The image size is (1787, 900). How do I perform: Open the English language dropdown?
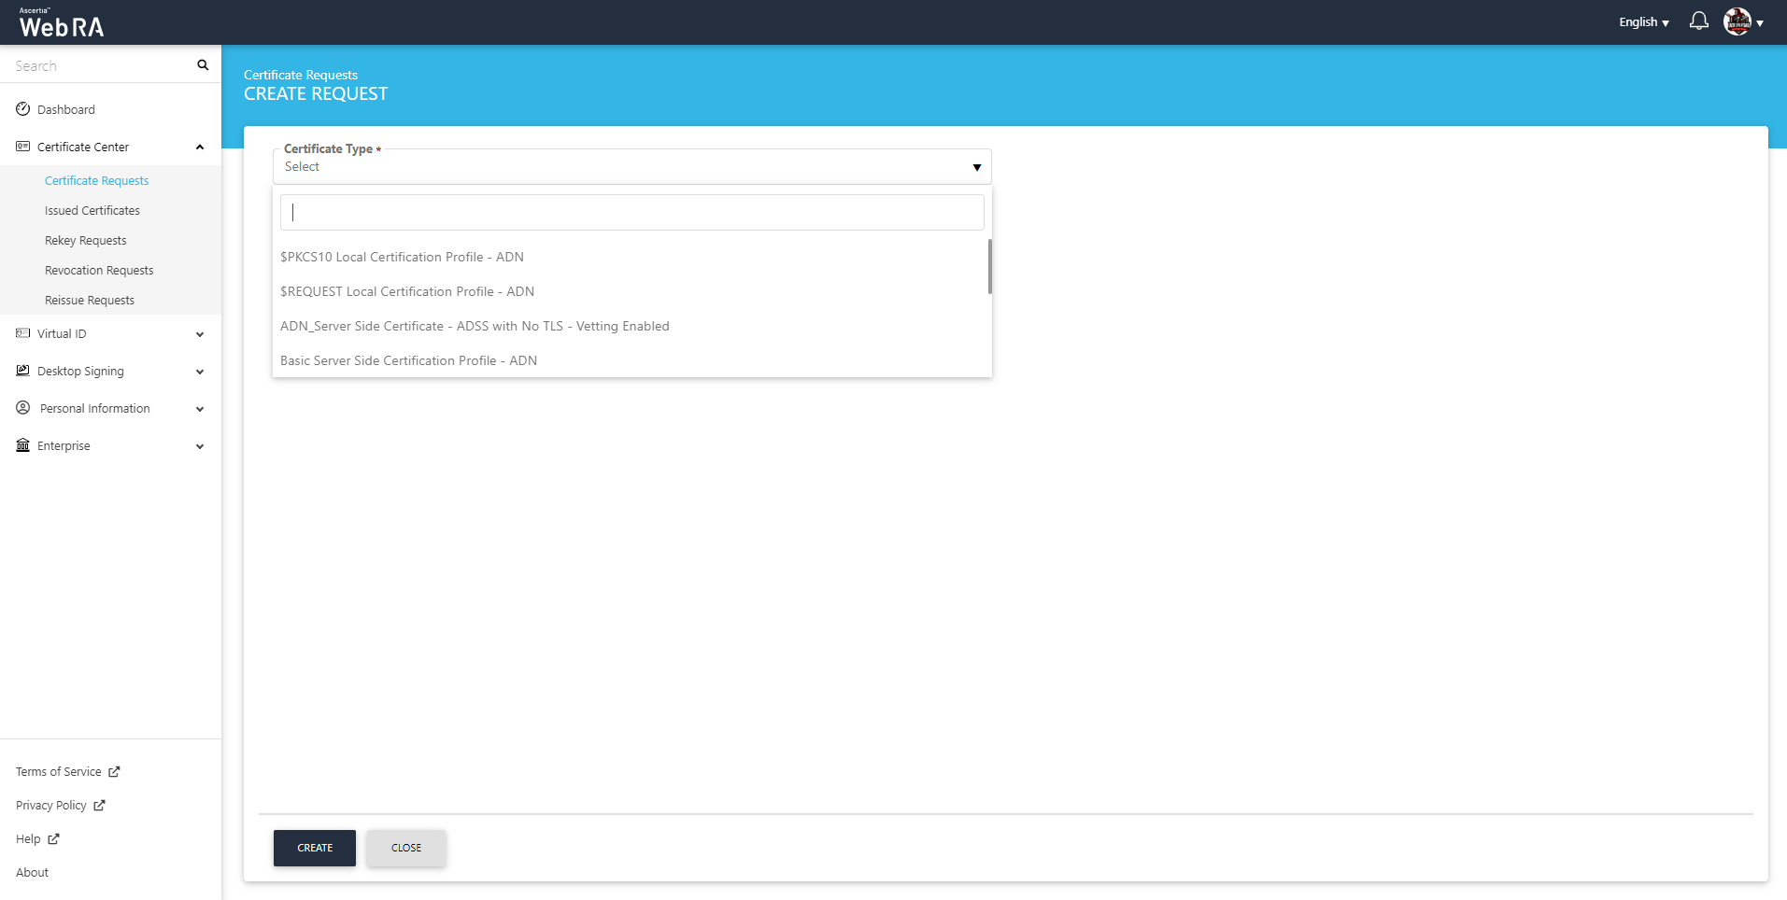1644,22
